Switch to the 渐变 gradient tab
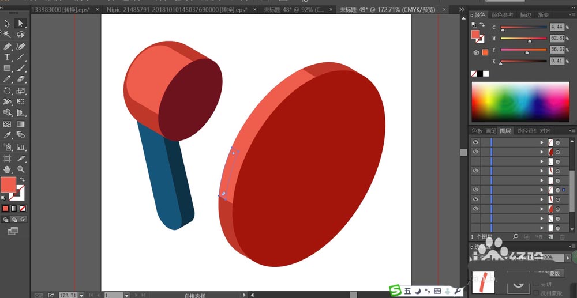Viewport: 577px width, 298px height. (x=543, y=15)
